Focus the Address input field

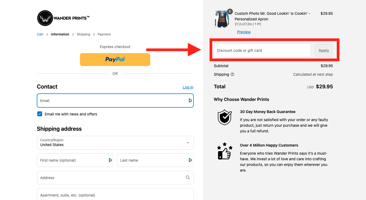coord(115,178)
